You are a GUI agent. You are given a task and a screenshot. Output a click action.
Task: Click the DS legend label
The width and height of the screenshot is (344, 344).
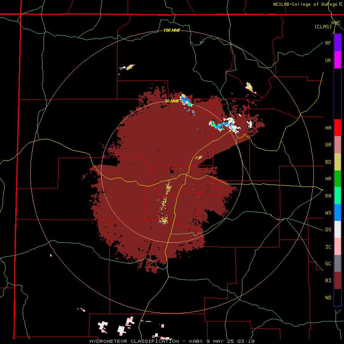[x=328, y=230]
